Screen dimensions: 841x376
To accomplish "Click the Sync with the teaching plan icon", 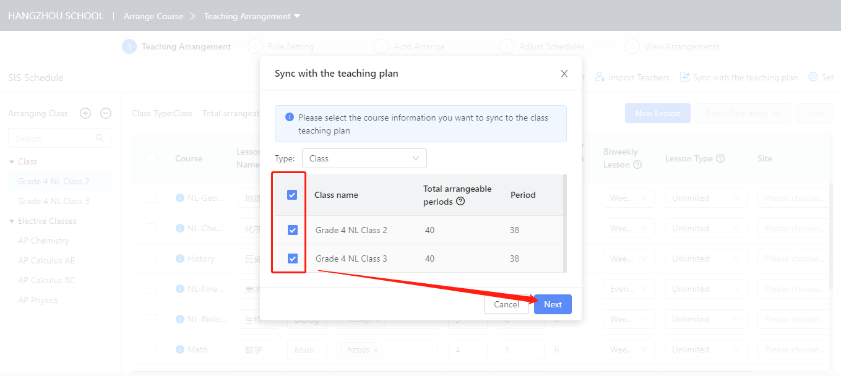I will tap(685, 77).
